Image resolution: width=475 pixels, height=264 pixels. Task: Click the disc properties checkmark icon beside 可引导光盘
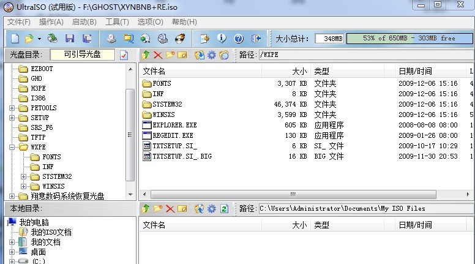pyautogui.click(x=124, y=55)
